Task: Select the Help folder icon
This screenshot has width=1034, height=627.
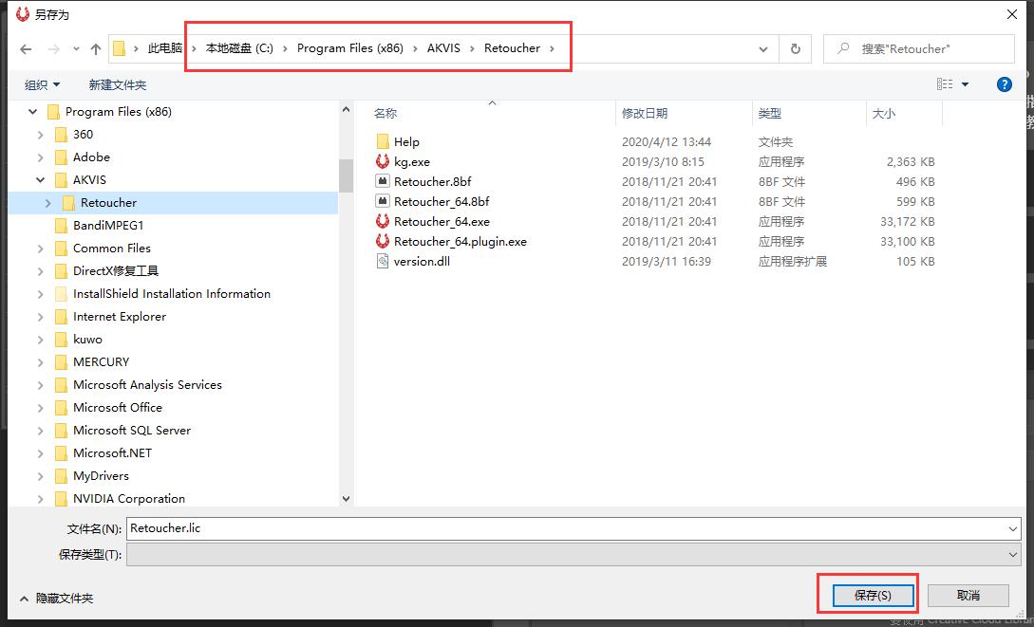Action: click(x=383, y=141)
